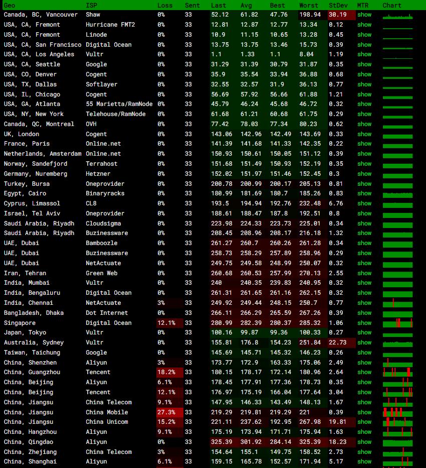
Task: Select the 27.3% loss cell
Action: 170,412
